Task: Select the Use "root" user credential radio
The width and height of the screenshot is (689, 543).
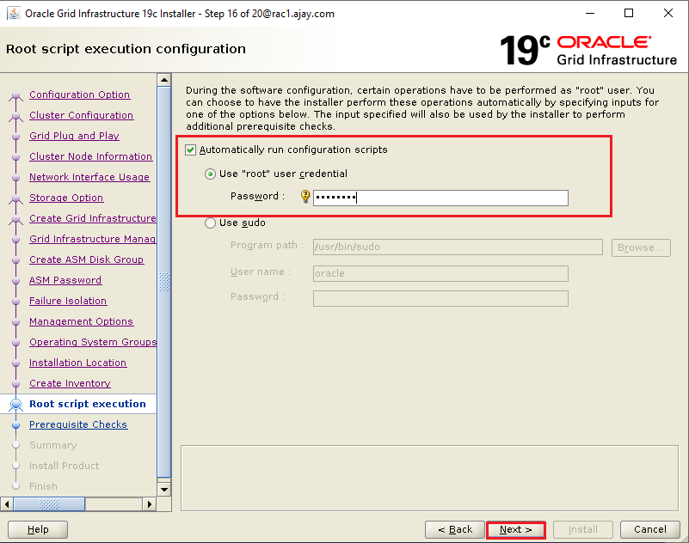Action: (x=210, y=174)
